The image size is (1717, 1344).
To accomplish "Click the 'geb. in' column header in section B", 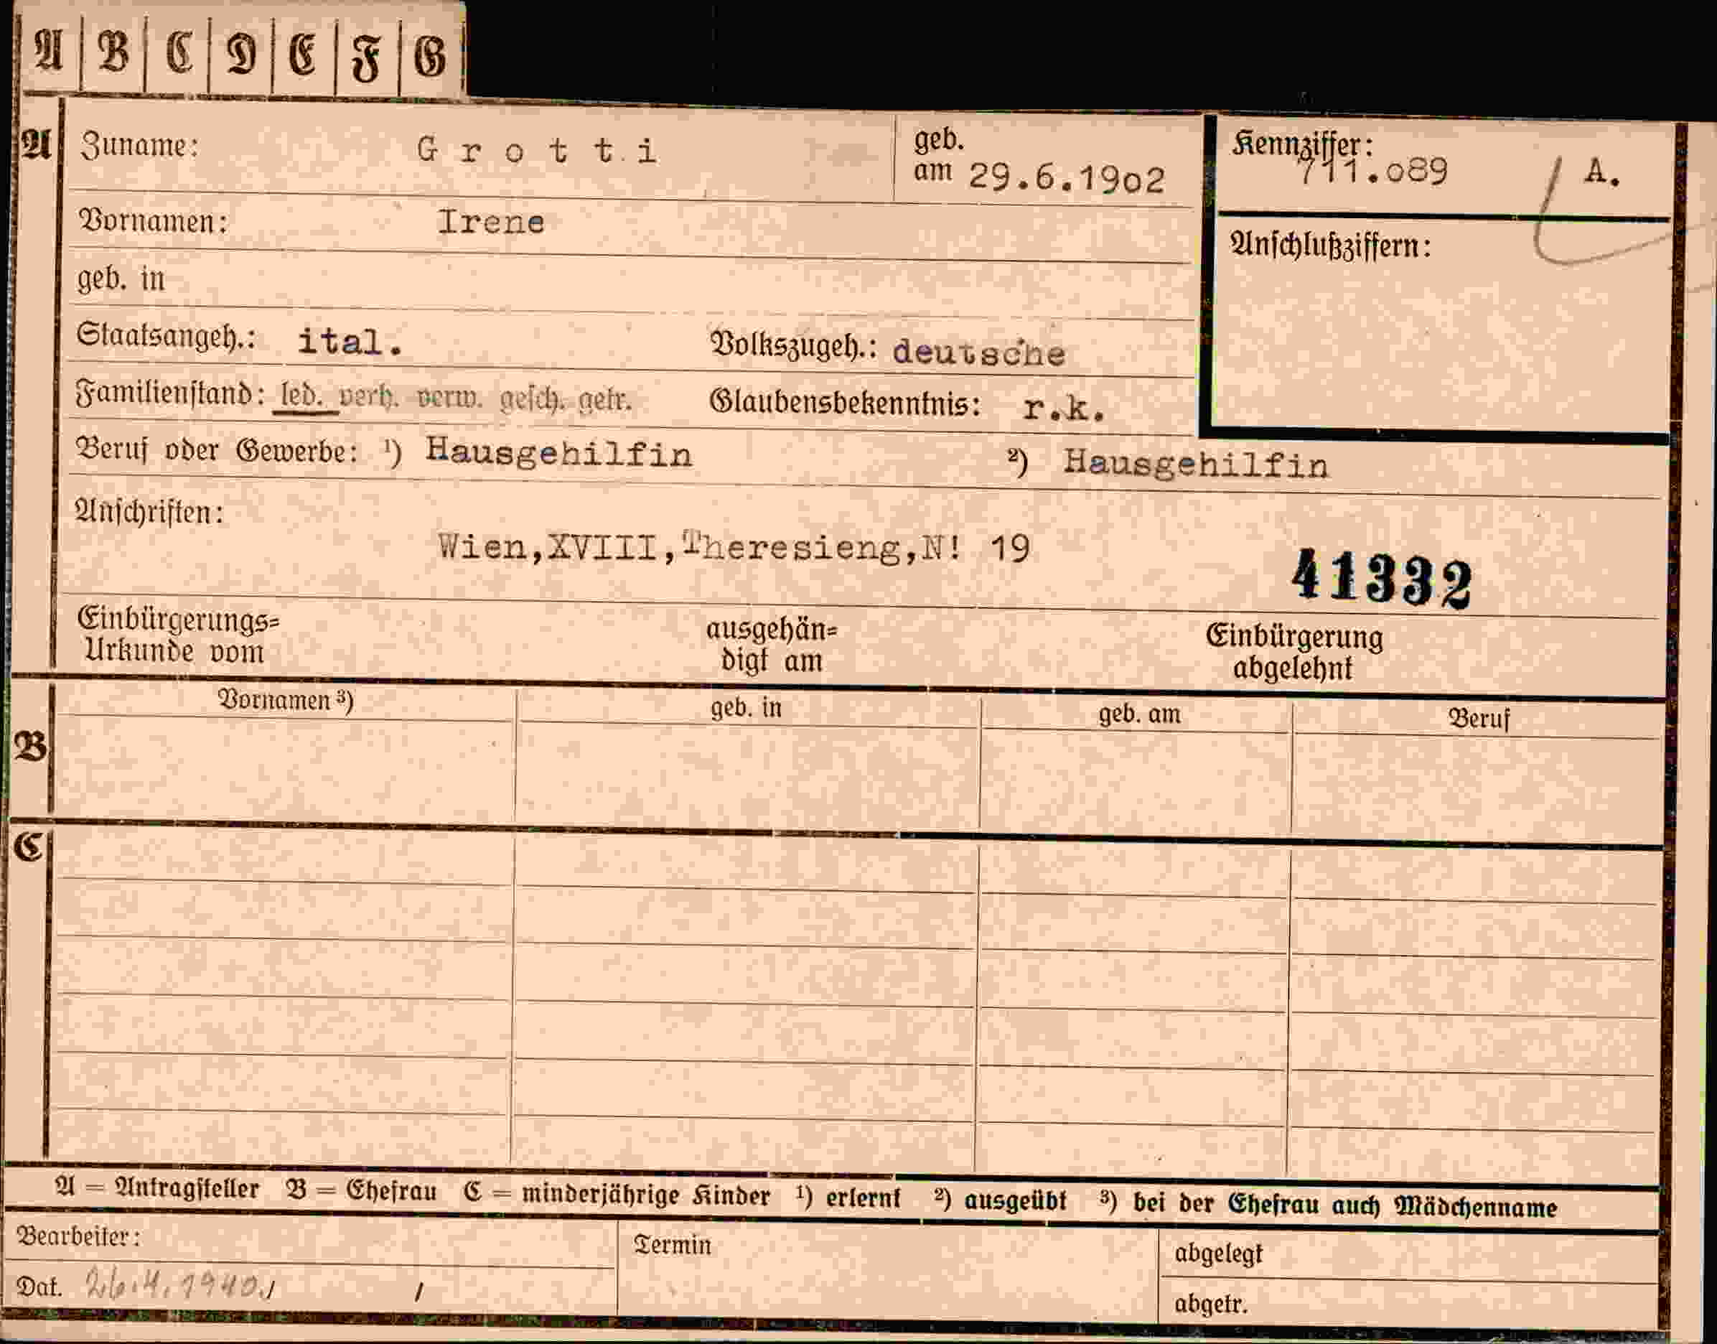I will 747,708.
